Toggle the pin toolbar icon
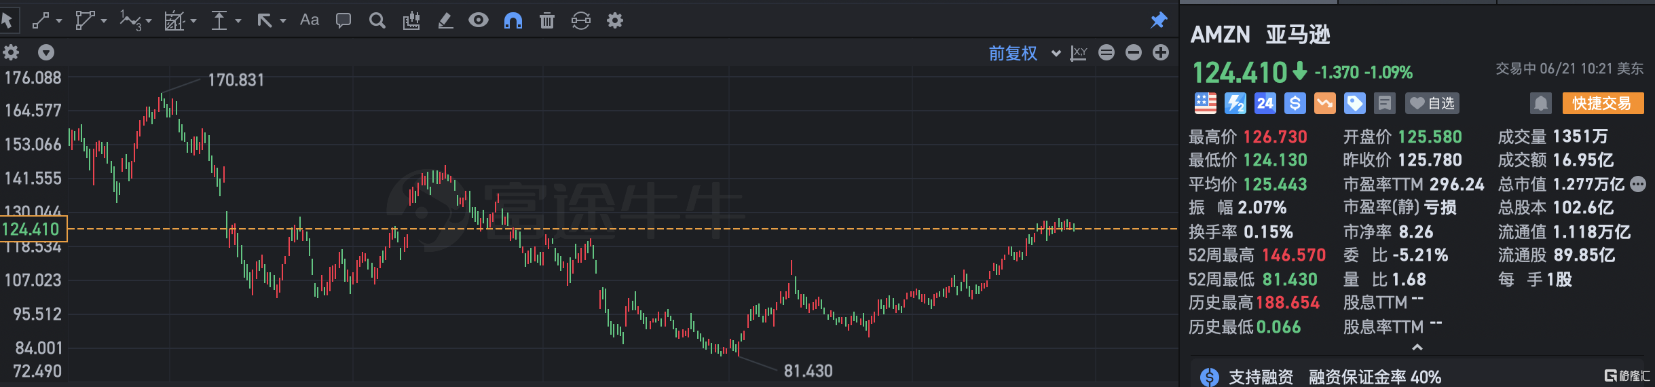Screen dimensions: 1655x387 coord(1159,20)
